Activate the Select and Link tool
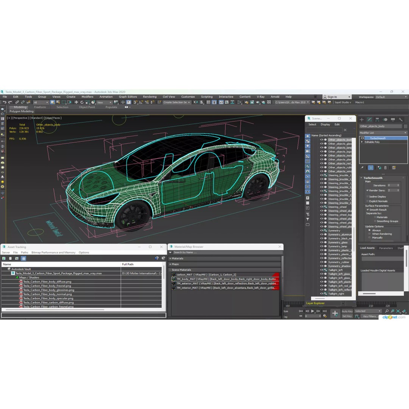Screen dimensions: 409x409 (x=17, y=102)
